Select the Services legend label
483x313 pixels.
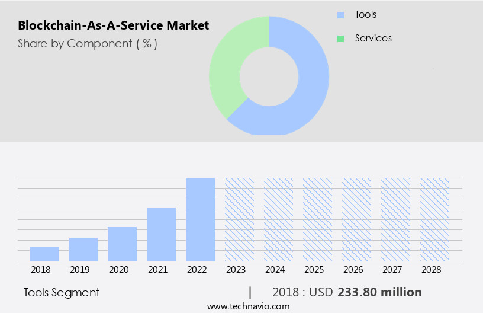click(x=373, y=39)
